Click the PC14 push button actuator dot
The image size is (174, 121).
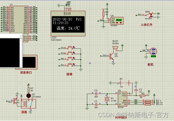[x=73, y=47]
